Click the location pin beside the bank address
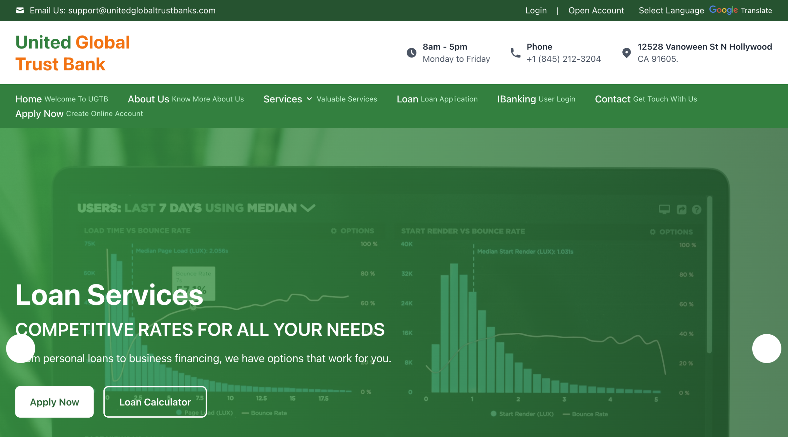Viewport: 788px width, 437px height. click(626, 53)
